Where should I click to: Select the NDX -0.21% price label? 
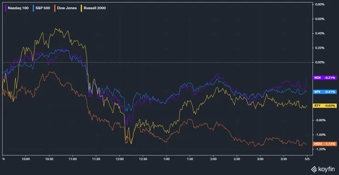[x=325, y=77]
